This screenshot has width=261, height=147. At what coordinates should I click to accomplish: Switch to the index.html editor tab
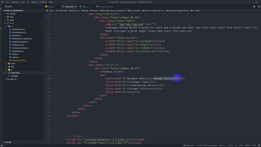coord(69,7)
